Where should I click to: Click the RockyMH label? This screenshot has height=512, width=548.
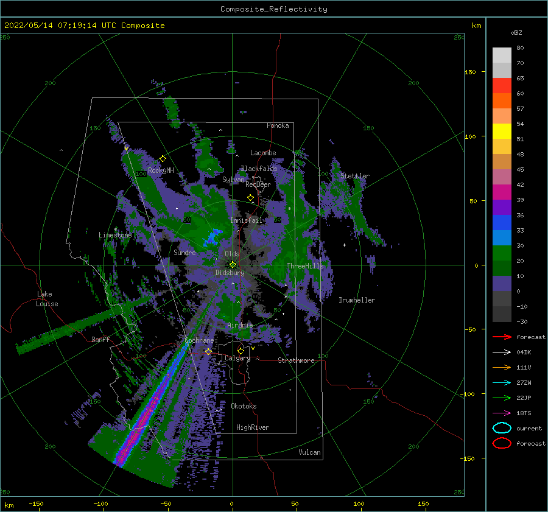tap(161, 170)
